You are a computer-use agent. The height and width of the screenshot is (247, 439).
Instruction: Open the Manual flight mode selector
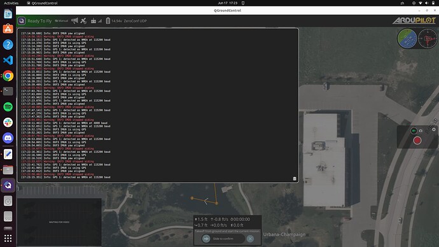coord(62,21)
